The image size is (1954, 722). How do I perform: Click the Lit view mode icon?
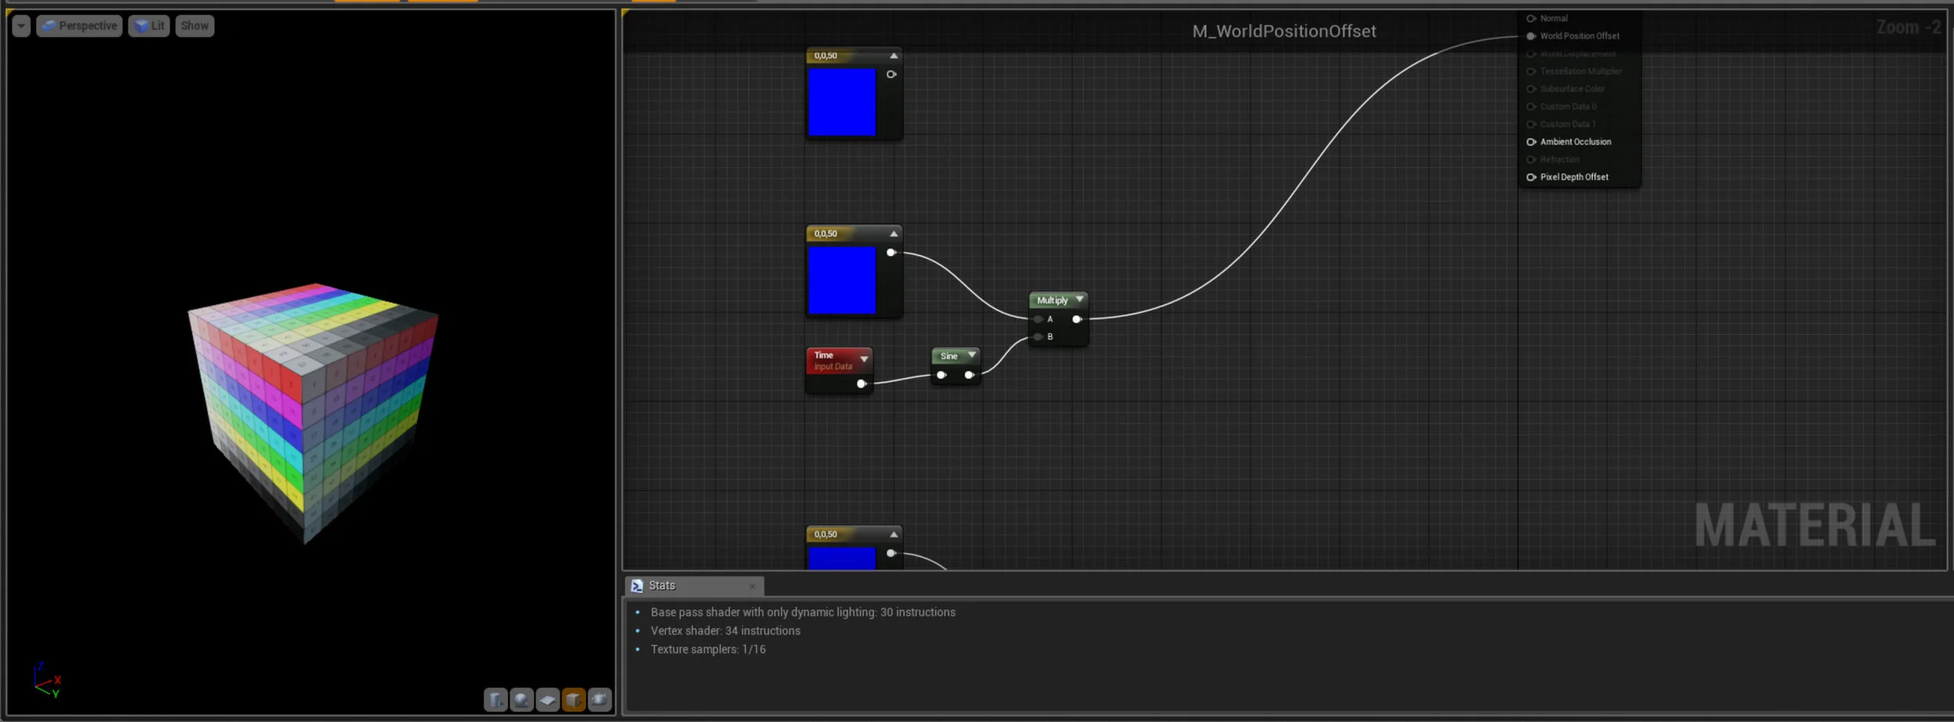pyautogui.click(x=141, y=25)
